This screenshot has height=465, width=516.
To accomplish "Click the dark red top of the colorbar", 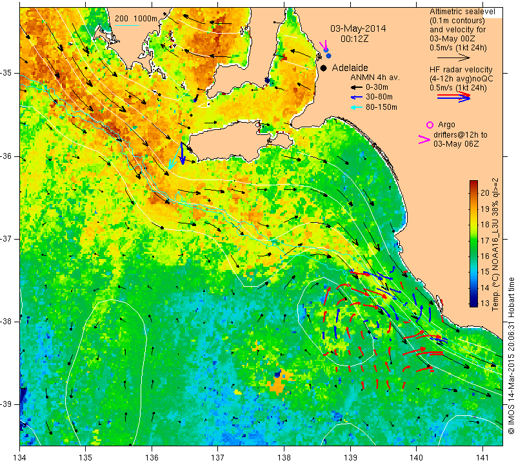I will click(473, 183).
